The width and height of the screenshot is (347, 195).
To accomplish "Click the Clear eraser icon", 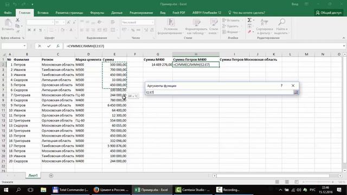I will click(x=249, y=32).
